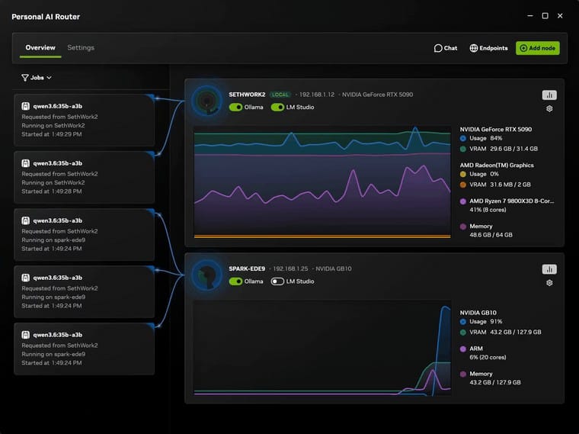
Task: Click AMD Radeon VRAM orange swatch
Action: (x=463, y=185)
